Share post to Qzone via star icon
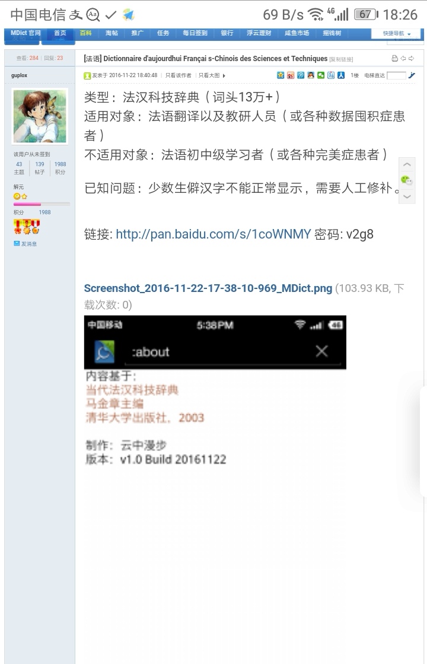Screen dimensions: 427x664 coord(280,75)
